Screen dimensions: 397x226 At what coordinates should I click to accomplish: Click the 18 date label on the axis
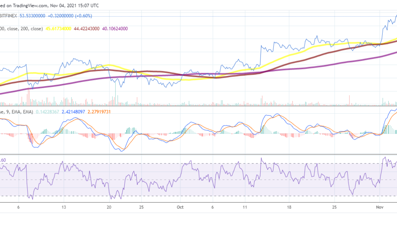pos(289,207)
